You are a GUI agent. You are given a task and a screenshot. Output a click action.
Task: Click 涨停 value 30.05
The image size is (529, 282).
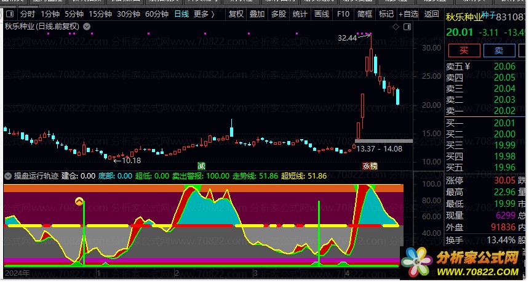coord(504,180)
